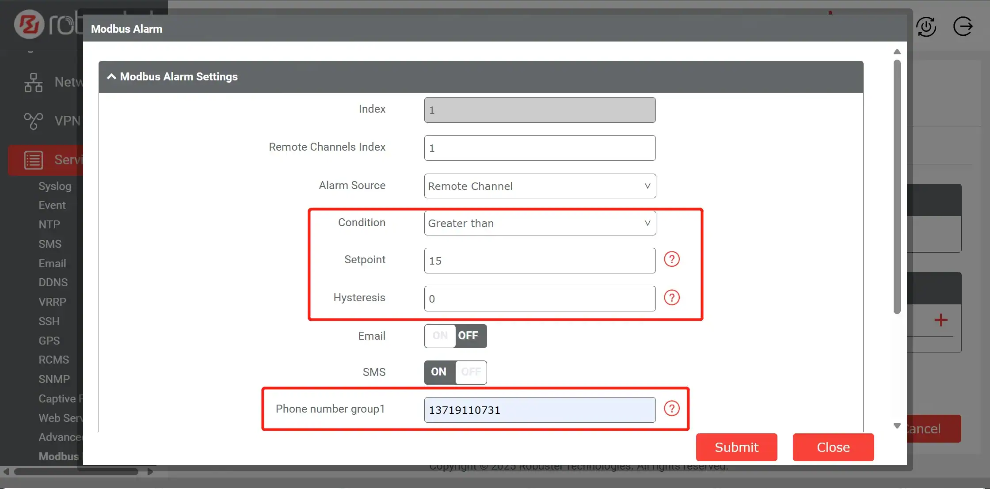Open the Setpoint help icon
The height and width of the screenshot is (489, 990).
coord(672,259)
